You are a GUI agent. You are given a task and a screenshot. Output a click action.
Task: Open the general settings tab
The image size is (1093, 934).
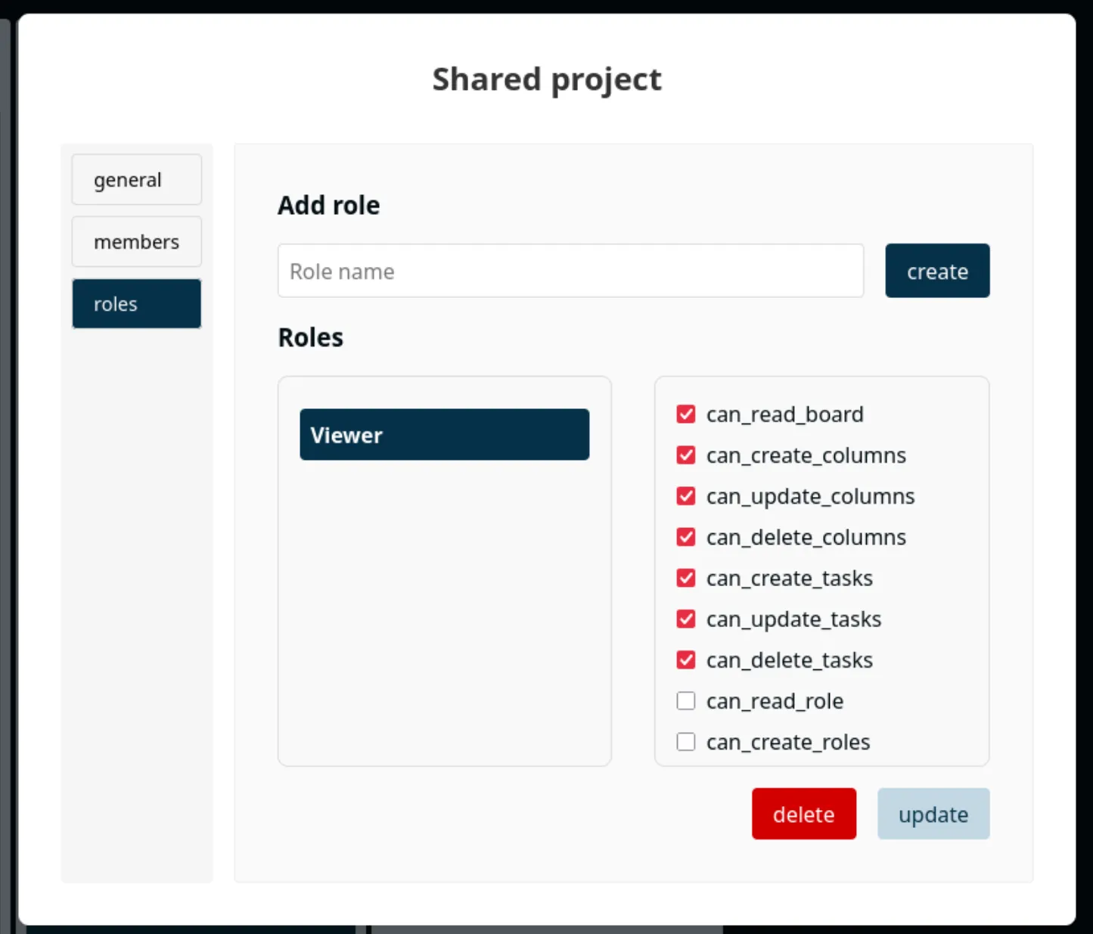pyautogui.click(x=136, y=179)
